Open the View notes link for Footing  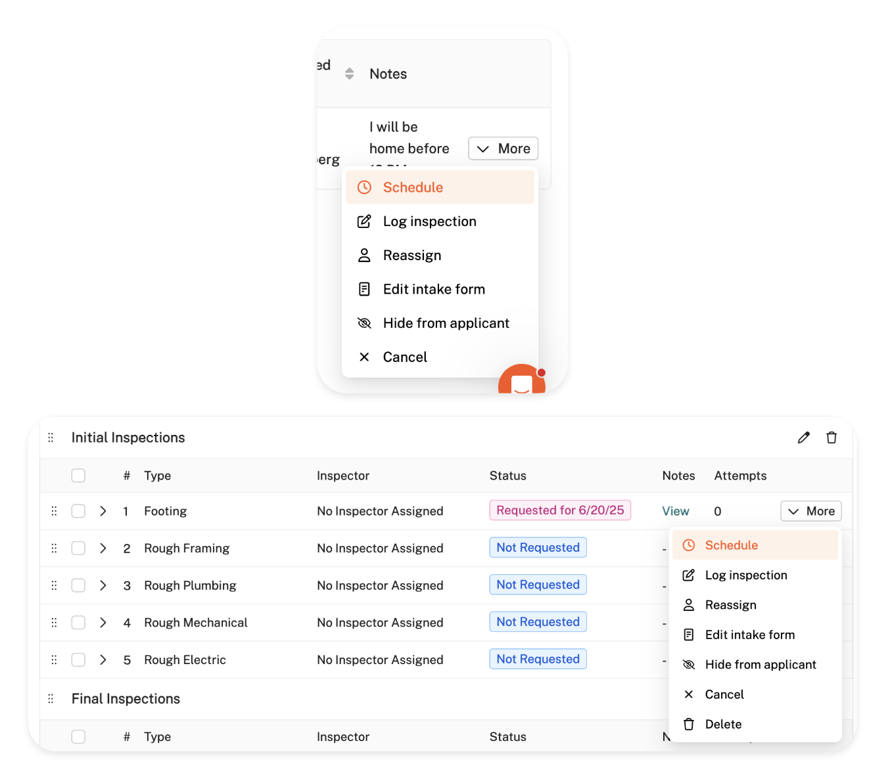coord(675,511)
